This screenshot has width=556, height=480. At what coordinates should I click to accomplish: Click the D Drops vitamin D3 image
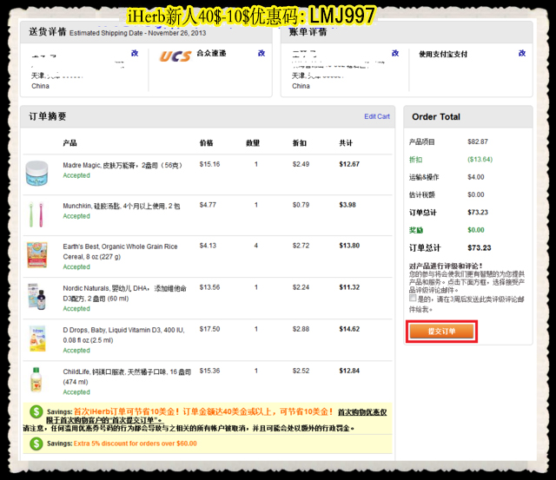tap(36, 339)
